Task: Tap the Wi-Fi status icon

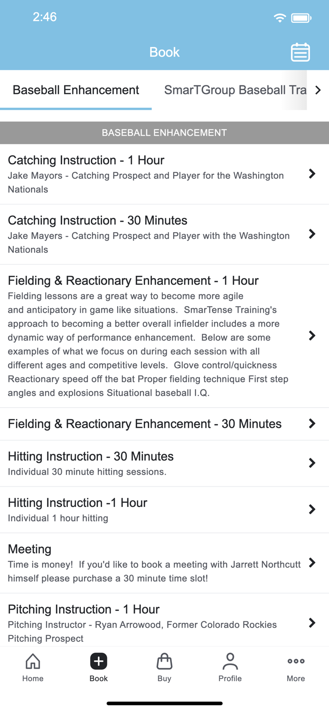Action: coord(280,17)
